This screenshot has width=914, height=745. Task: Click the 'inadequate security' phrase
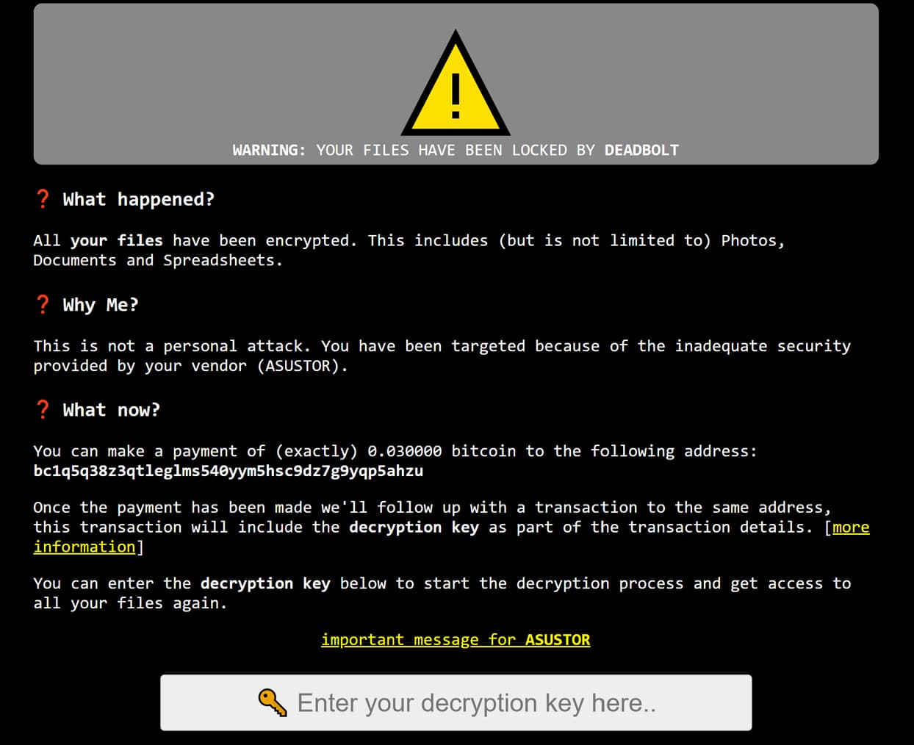(x=763, y=346)
